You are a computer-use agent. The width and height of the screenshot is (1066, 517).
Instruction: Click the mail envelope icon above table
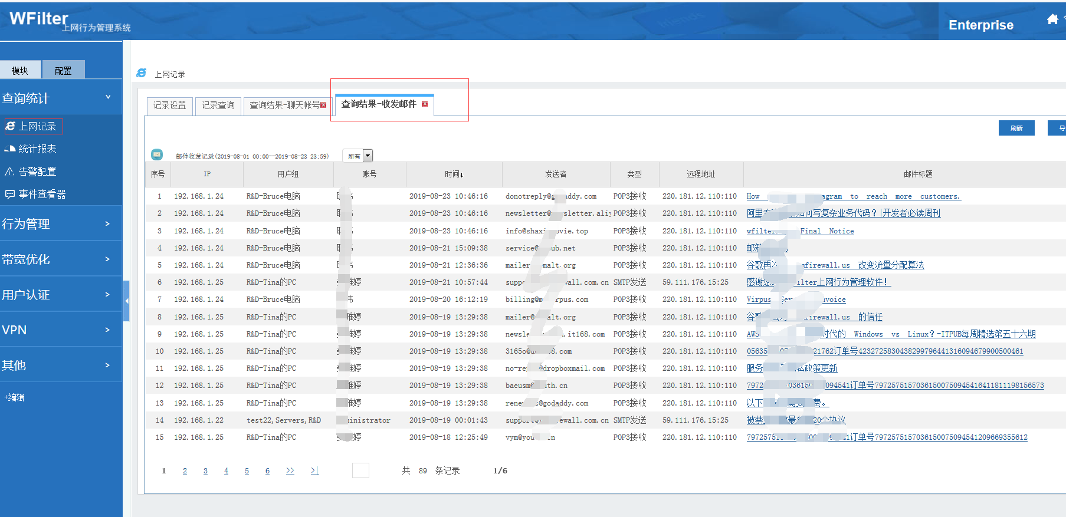[x=157, y=155]
